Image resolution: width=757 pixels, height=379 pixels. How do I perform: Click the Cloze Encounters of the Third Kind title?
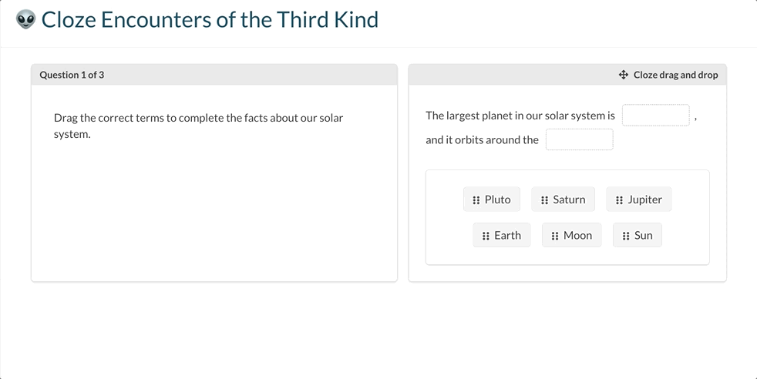pos(210,20)
